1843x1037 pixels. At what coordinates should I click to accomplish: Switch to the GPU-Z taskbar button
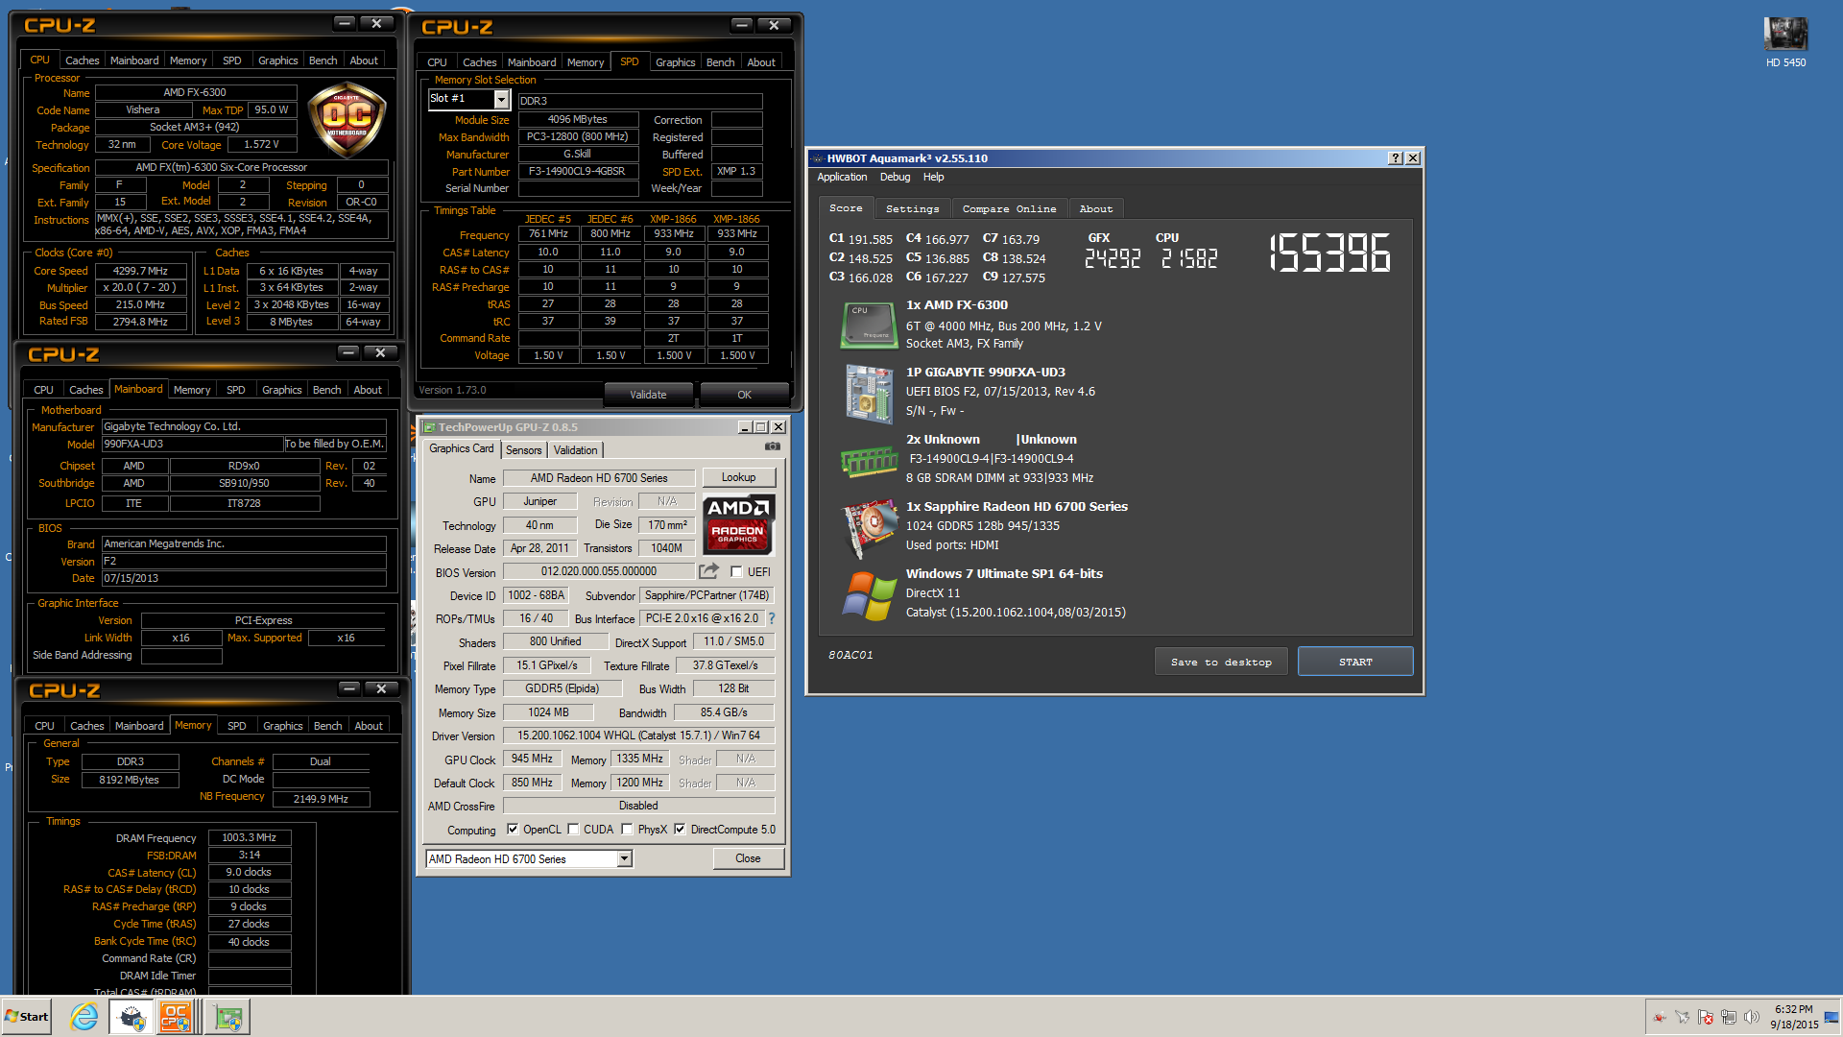[228, 1017]
